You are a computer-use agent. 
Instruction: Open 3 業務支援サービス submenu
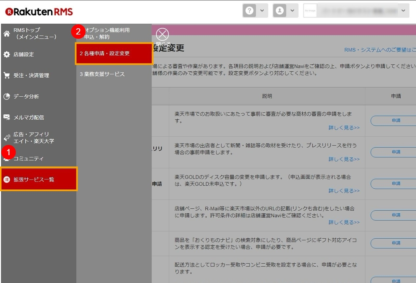(102, 74)
